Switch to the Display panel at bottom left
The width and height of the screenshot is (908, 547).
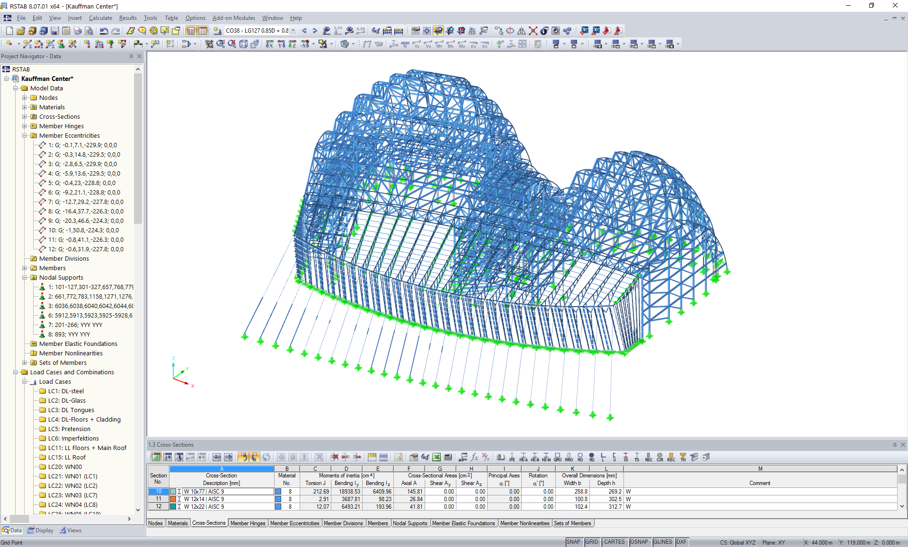click(40, 530)
